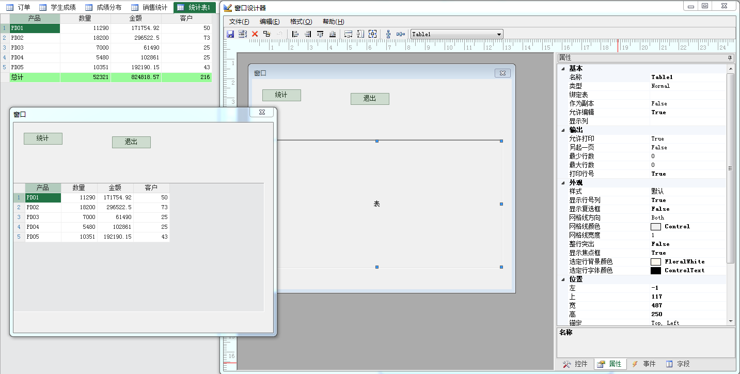Image resolution: width=740 pixels, height=374 pixels.
Task: Align selected controls to top edges
Action: tap(320, 34)
